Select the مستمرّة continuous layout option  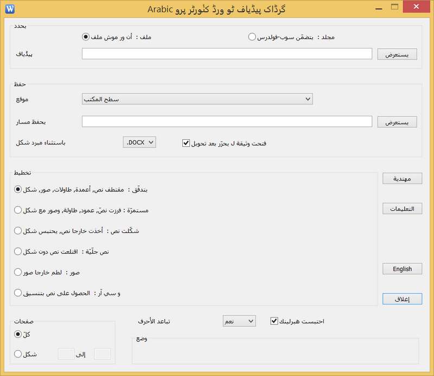coord(16,210)
